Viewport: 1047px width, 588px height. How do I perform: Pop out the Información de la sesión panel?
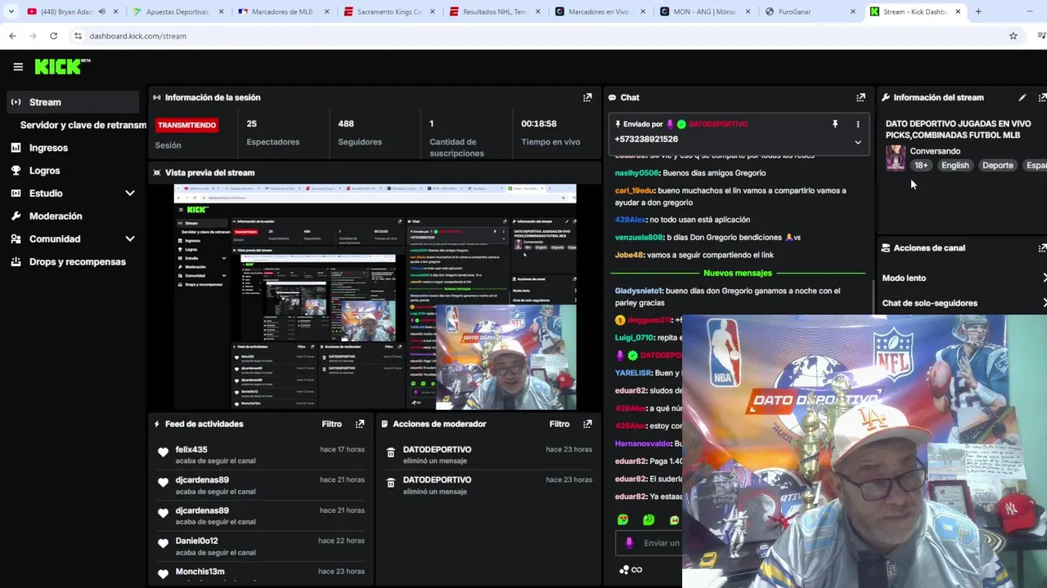(x=587, y=97)
